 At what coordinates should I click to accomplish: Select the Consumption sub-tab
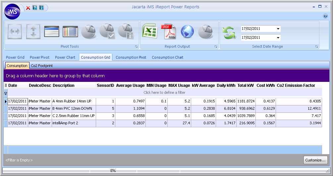(x=17, y=66)
